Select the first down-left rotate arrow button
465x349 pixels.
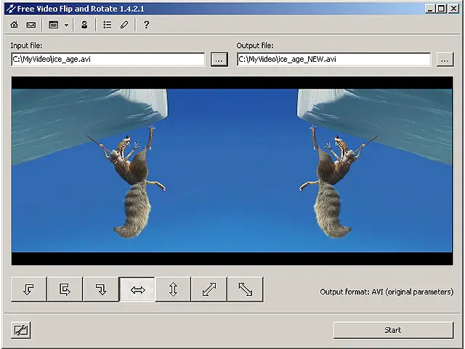pos(29,289)
